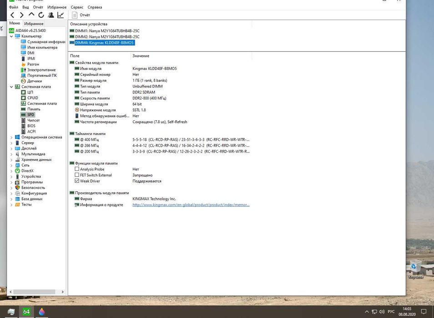The image size is (434, 318).
Task: Open the graph chart toolbar icon
Action: 61,15
